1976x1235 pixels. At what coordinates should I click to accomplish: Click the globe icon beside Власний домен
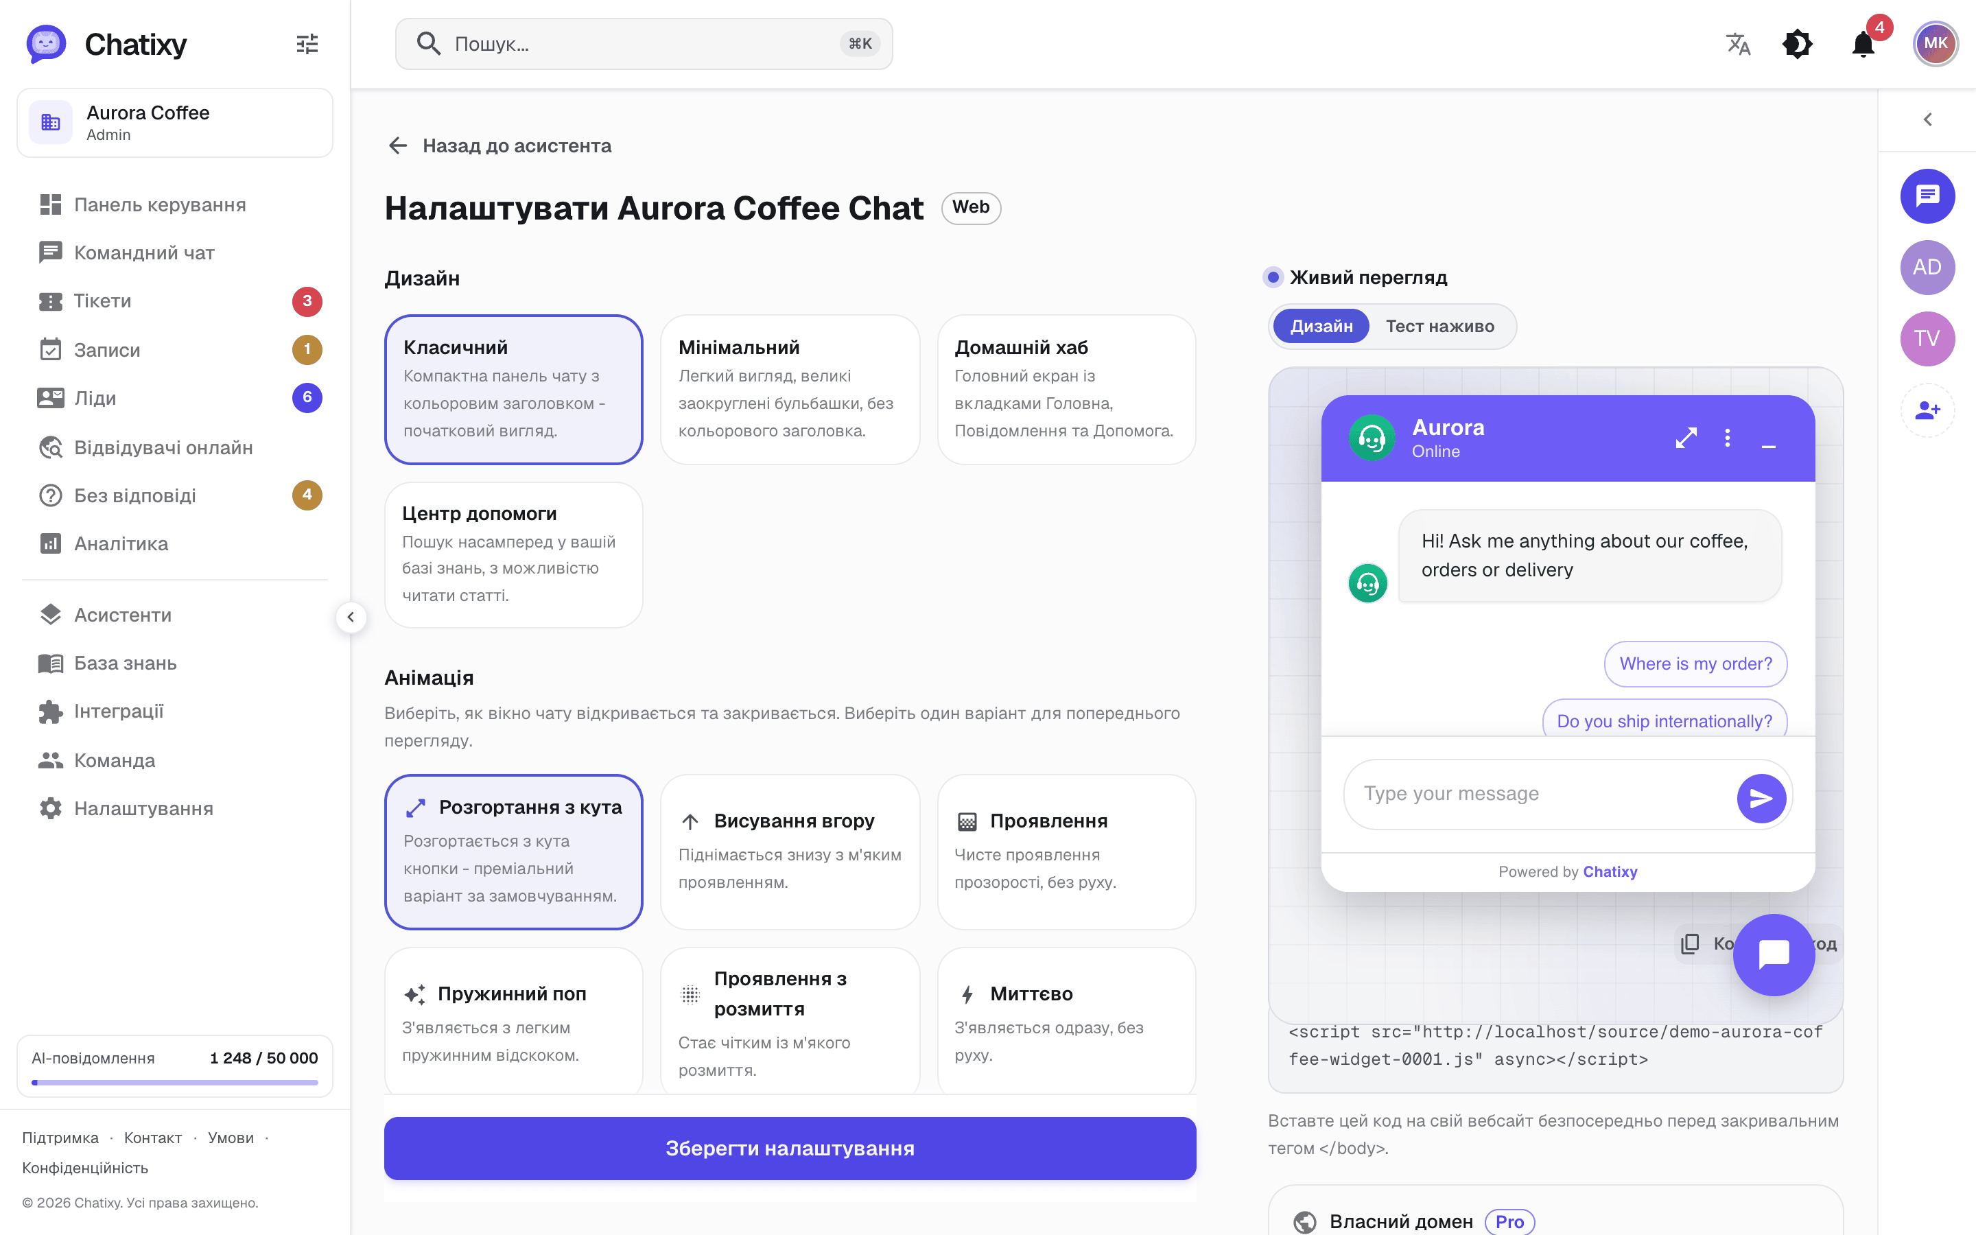[1305, 1222]
